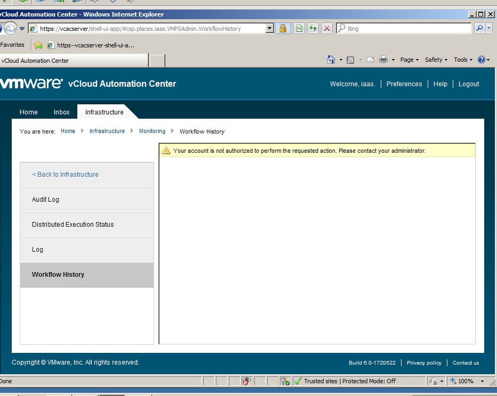Screen dimensions: 497x396
Task: Open Distributed Execution Status sidebar item
Action: 87,225
